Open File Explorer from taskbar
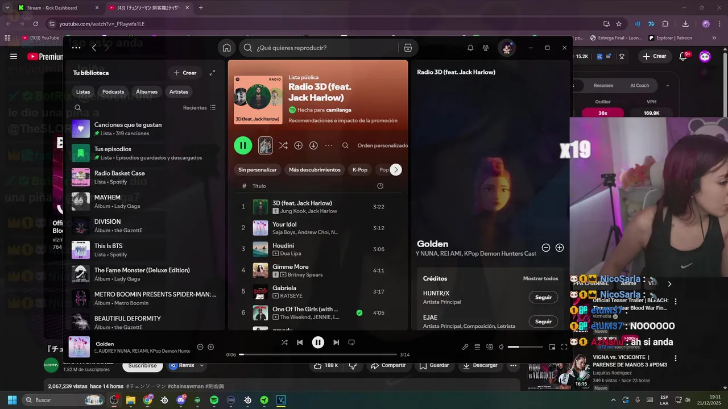The height and width of the screenshot is (409, 728). 131,400
